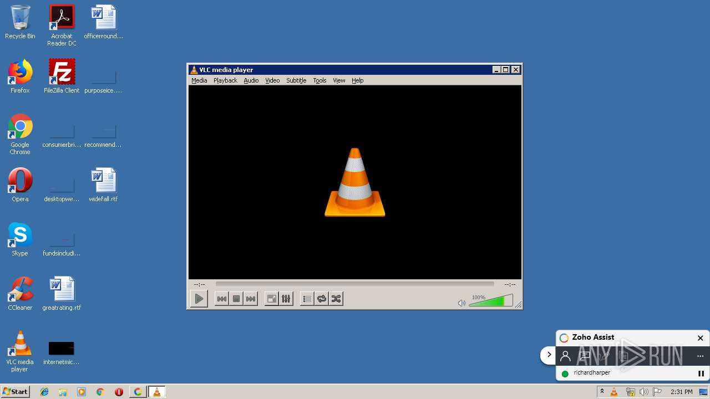Show hidden system tray icons
The height and width of the screenshot is (399, 710).
click(602, 392)
